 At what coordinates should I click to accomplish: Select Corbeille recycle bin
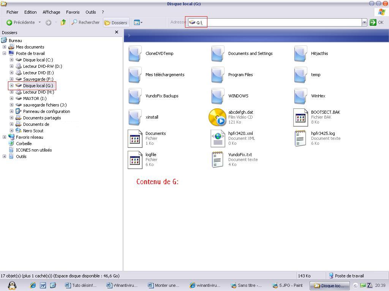24,144
